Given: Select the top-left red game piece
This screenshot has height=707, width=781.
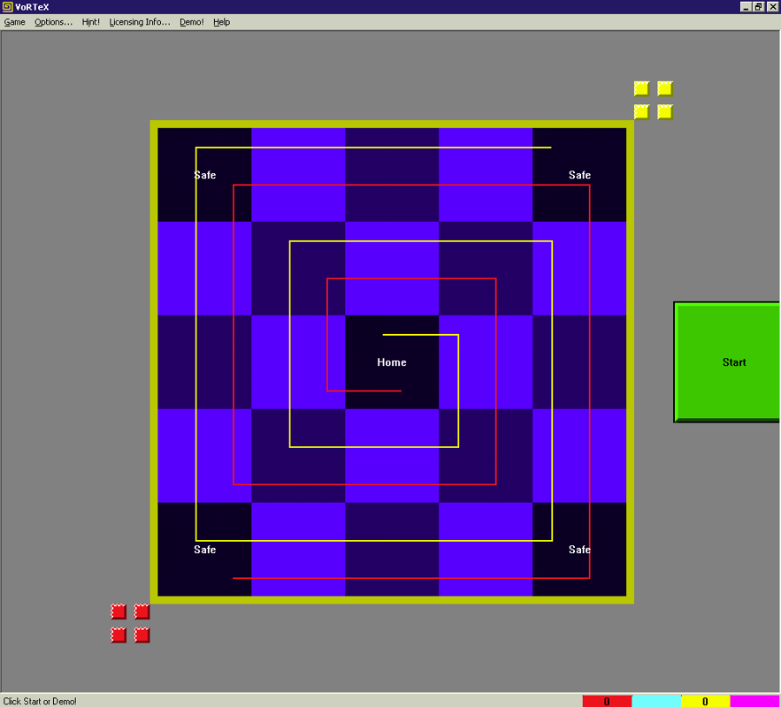Looking at the screenshot, I should click(x=118, y=611).
